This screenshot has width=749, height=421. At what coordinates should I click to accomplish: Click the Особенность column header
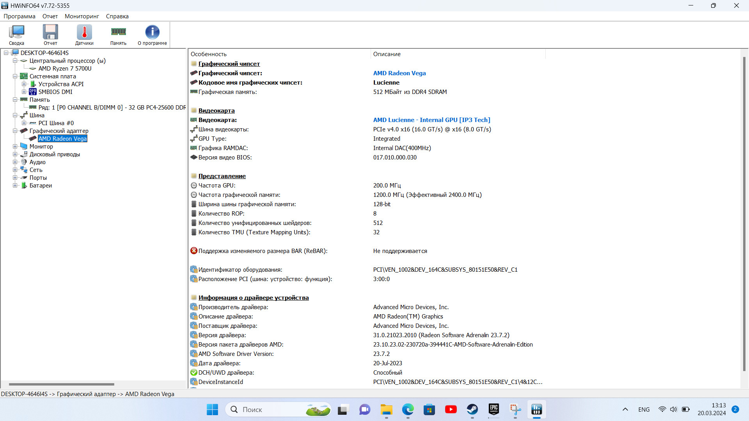279,54
